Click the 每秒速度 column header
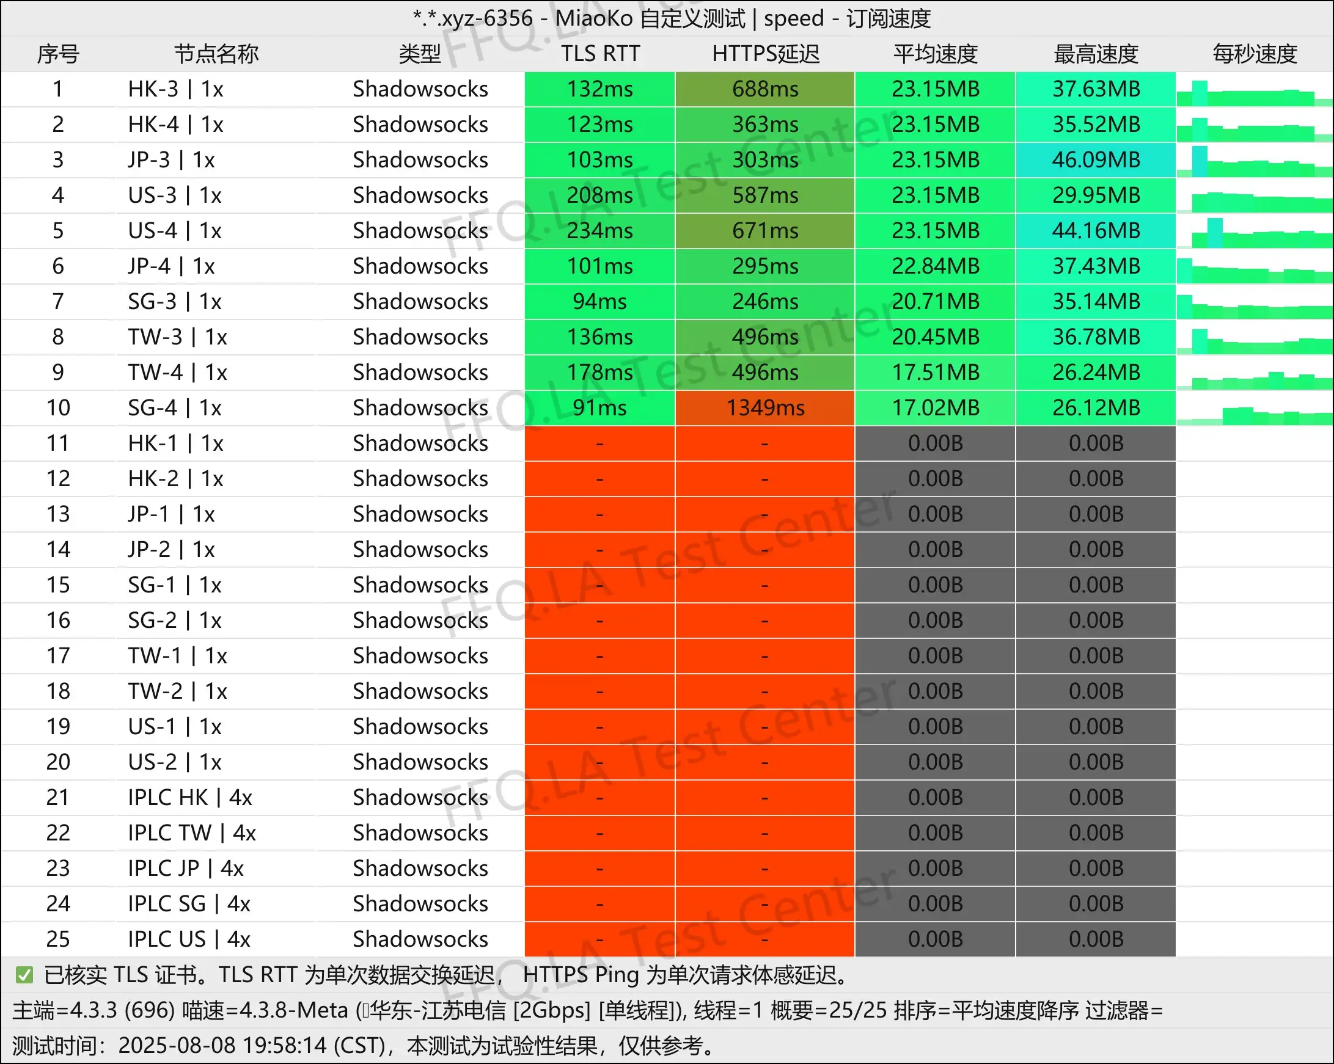This screenshot has width=1334, height=1064. 1254,54
